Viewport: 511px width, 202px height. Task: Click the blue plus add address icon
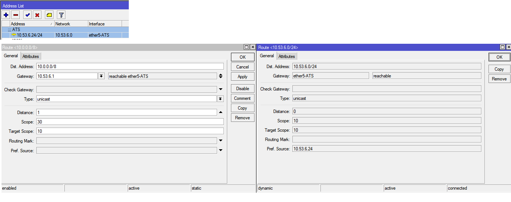tap(6, 15)
